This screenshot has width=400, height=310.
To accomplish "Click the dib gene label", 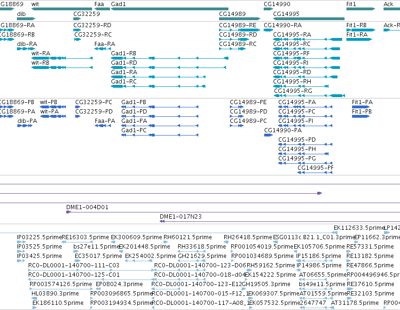I will point(21,14).
